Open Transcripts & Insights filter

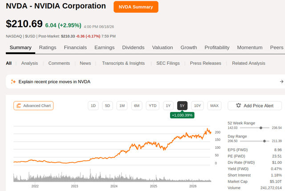click(123, 63)
